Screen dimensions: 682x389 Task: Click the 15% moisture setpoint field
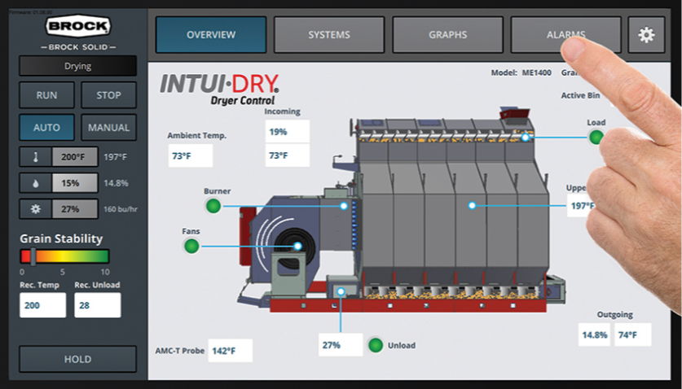tap(75, 183)
